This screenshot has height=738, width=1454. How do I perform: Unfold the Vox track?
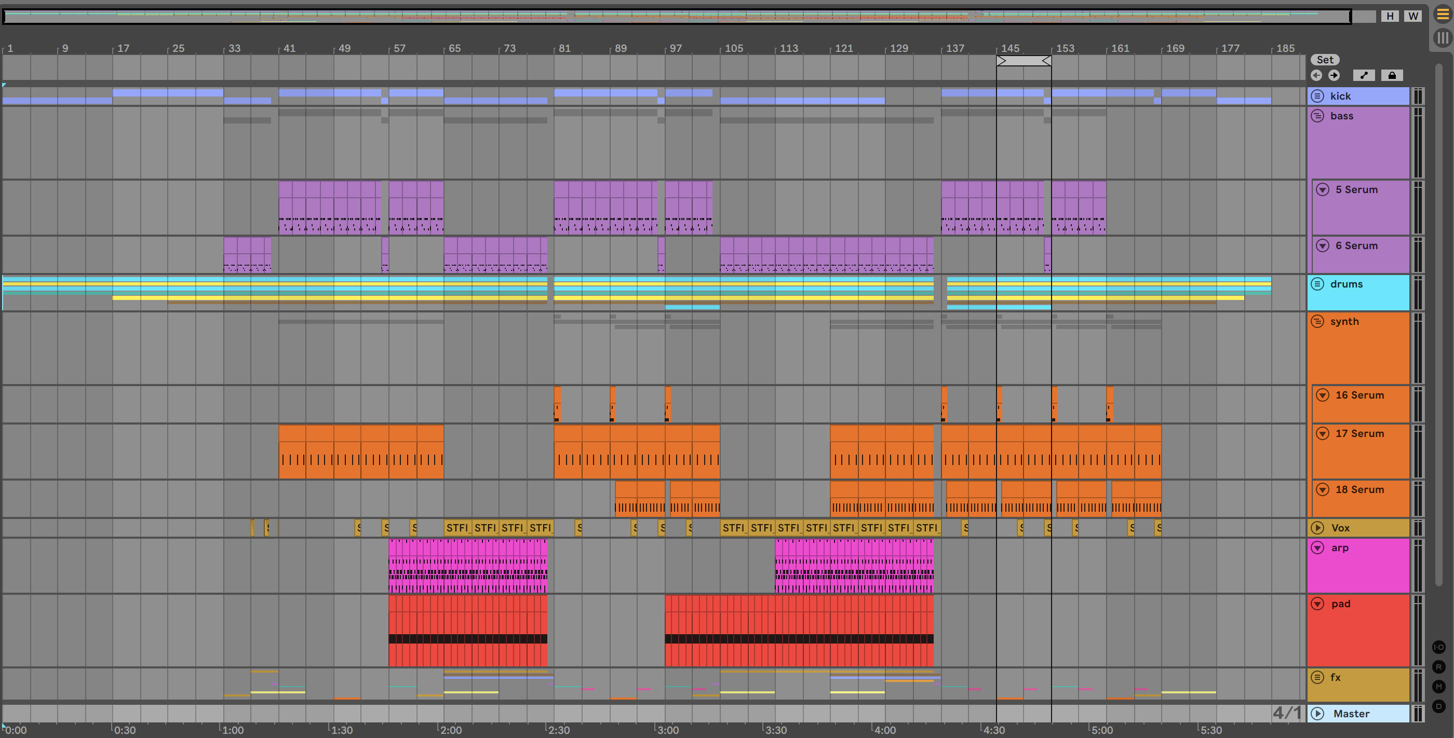point(1317,528)
